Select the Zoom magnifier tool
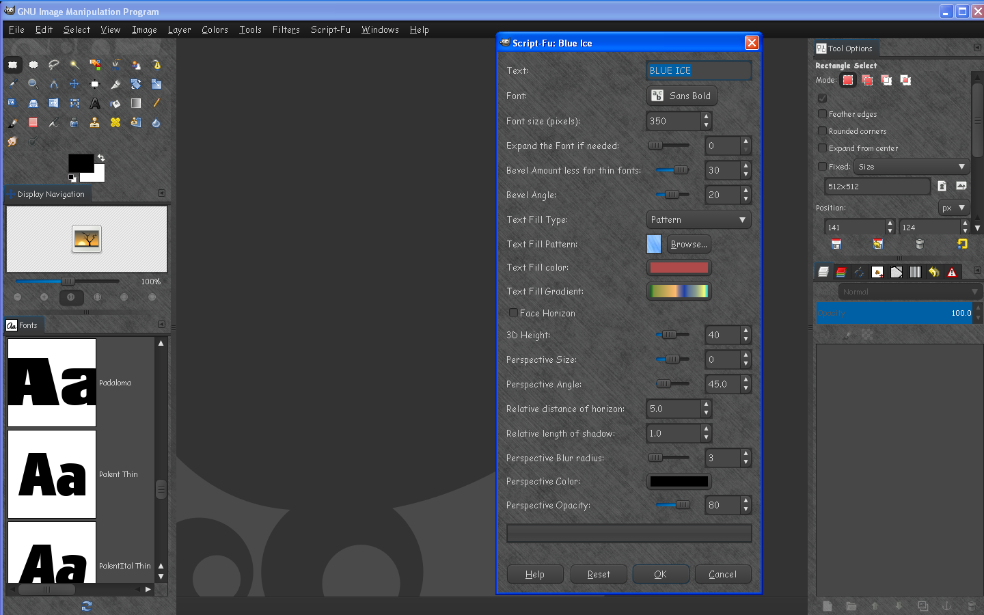The width and height of the screenshot is (984, 615). 33,84
